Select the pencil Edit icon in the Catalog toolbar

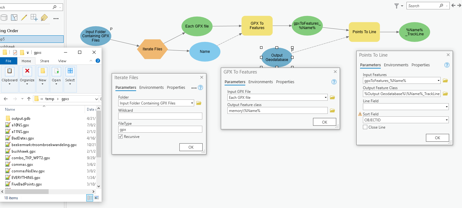pos(24,18)
